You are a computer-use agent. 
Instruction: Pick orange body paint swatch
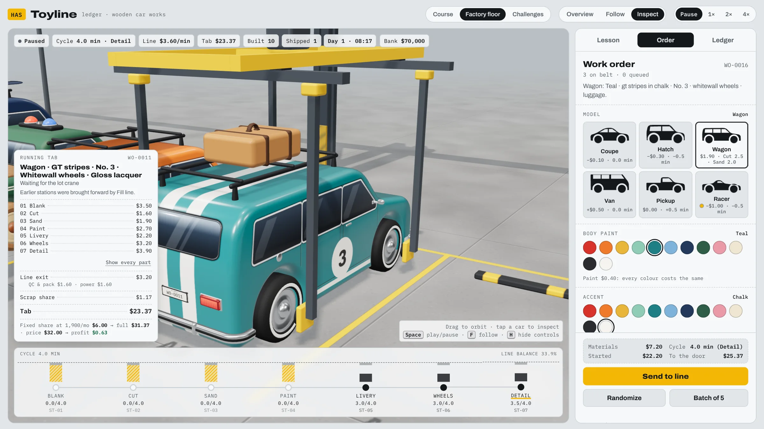pyautogui.click(x=606, y=248)
